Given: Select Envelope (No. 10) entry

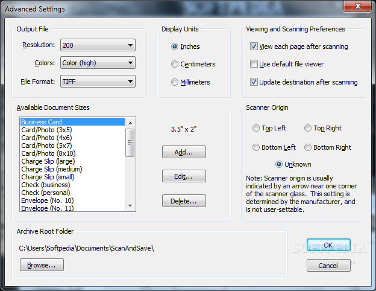Looking at the screenshot, I should tap(72, 200).
